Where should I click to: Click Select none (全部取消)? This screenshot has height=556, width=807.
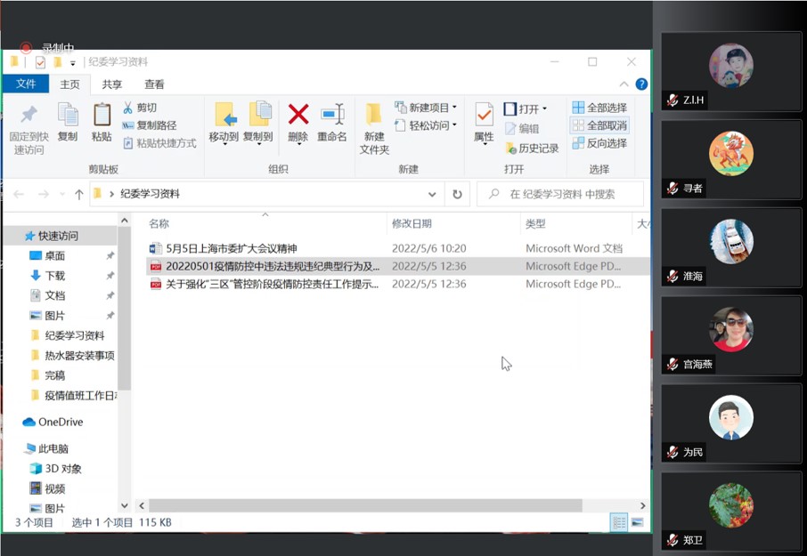599,125
